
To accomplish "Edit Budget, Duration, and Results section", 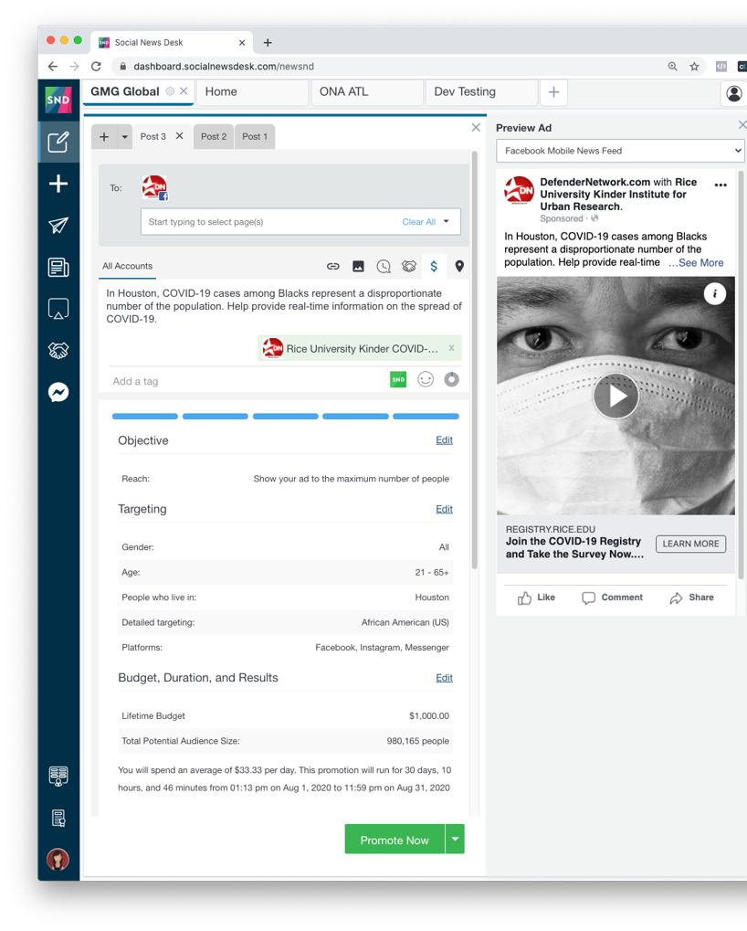I will pos(444,678).
